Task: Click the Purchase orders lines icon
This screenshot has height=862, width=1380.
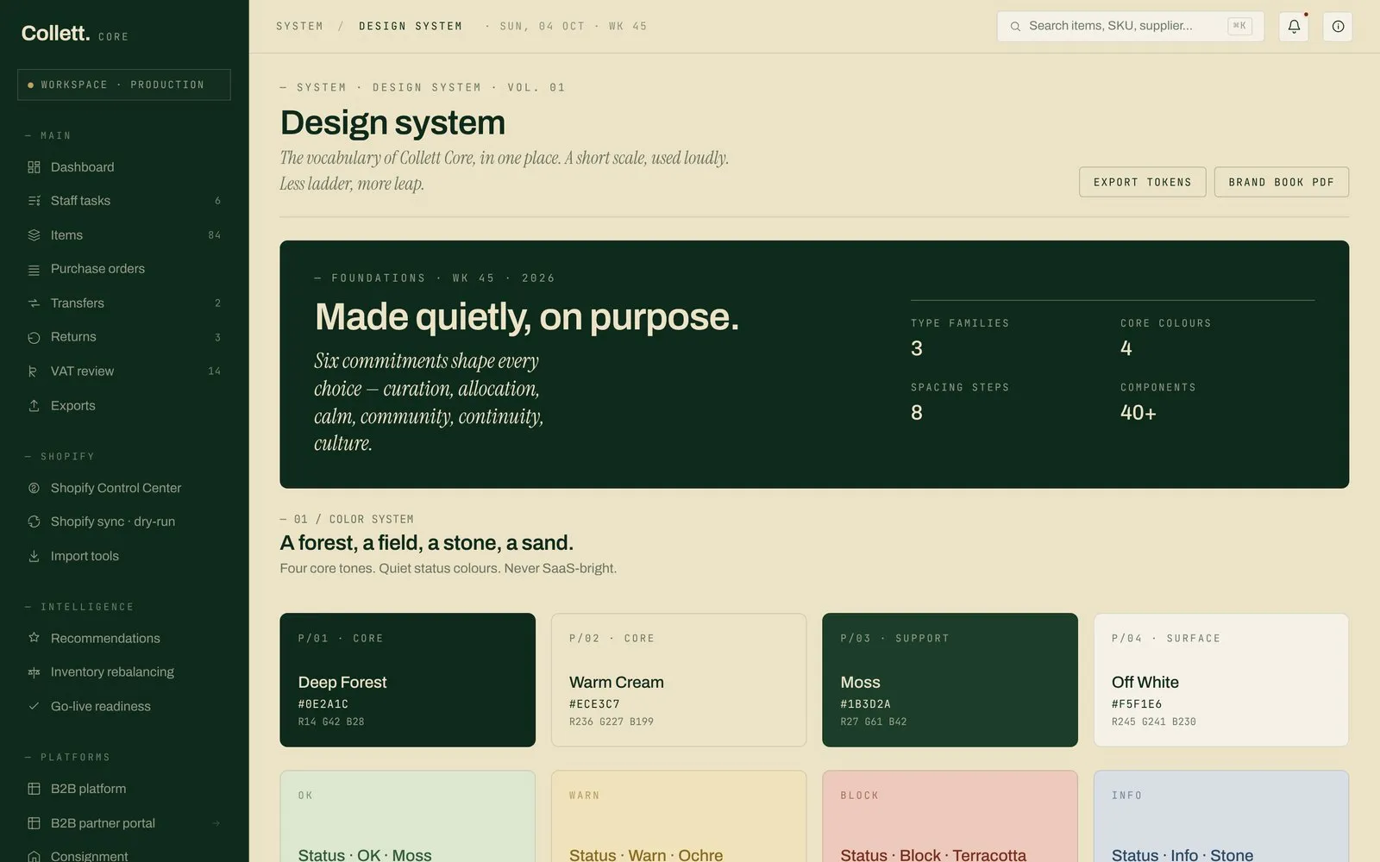Action: coord(34,270)
